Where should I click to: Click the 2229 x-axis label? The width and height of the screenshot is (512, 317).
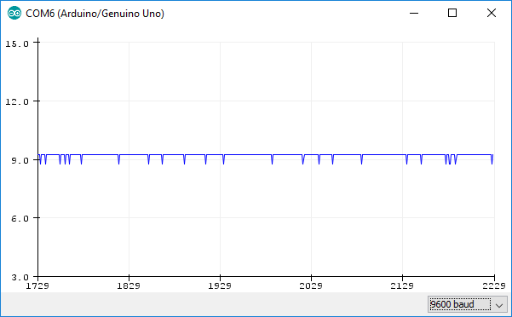point(494,286)
